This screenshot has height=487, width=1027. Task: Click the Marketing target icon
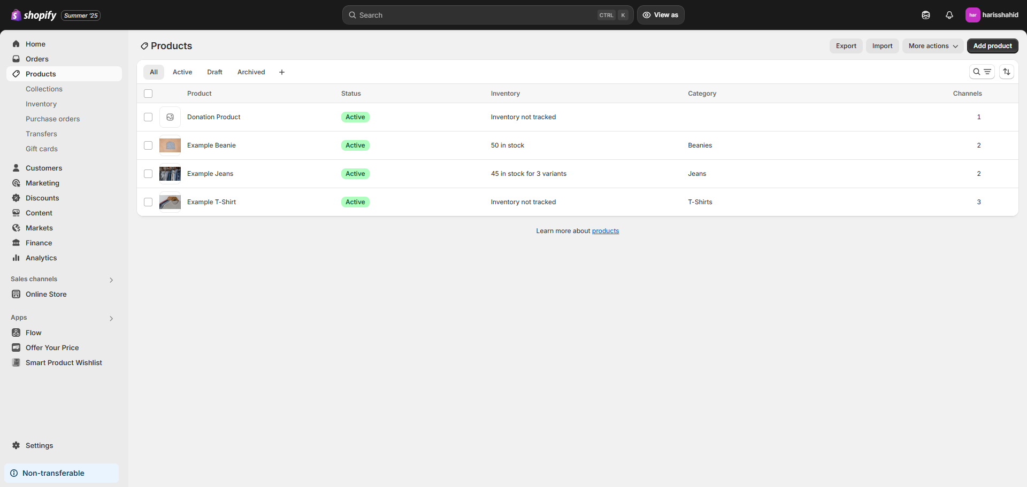(x=16, y=183)
